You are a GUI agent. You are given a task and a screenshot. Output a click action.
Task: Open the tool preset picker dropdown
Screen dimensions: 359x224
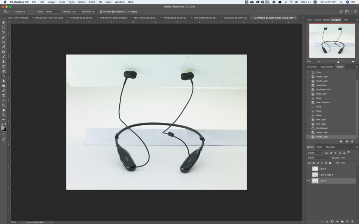point(9,11)
